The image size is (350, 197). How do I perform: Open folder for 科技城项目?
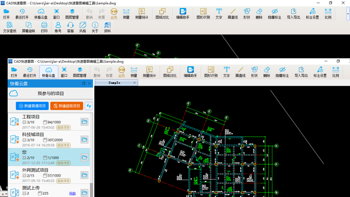85,140
